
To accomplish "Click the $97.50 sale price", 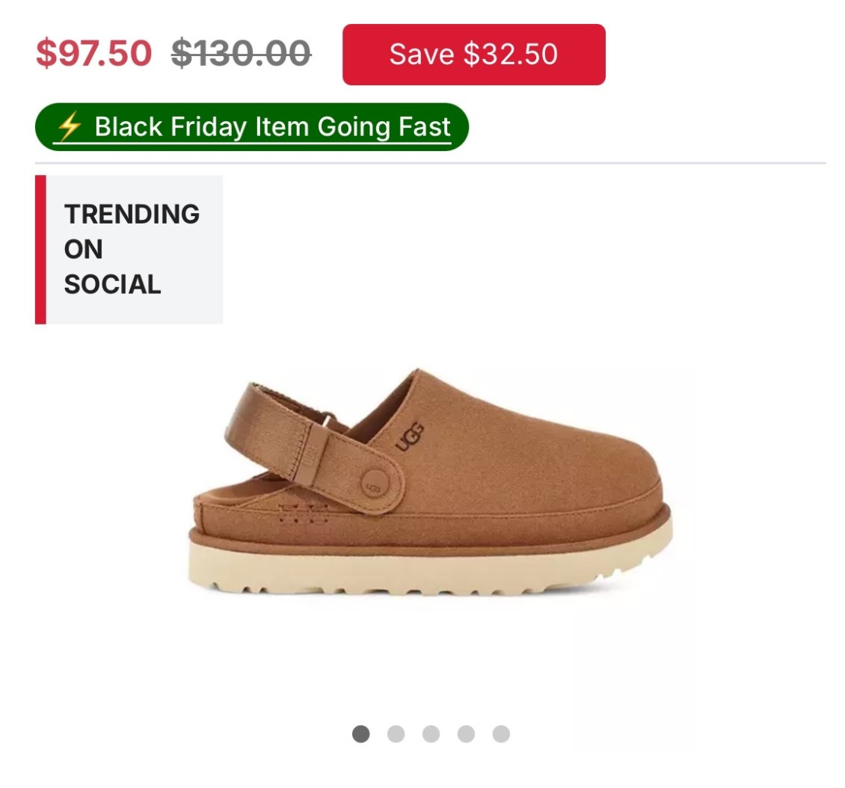I will tap(93, 54).
